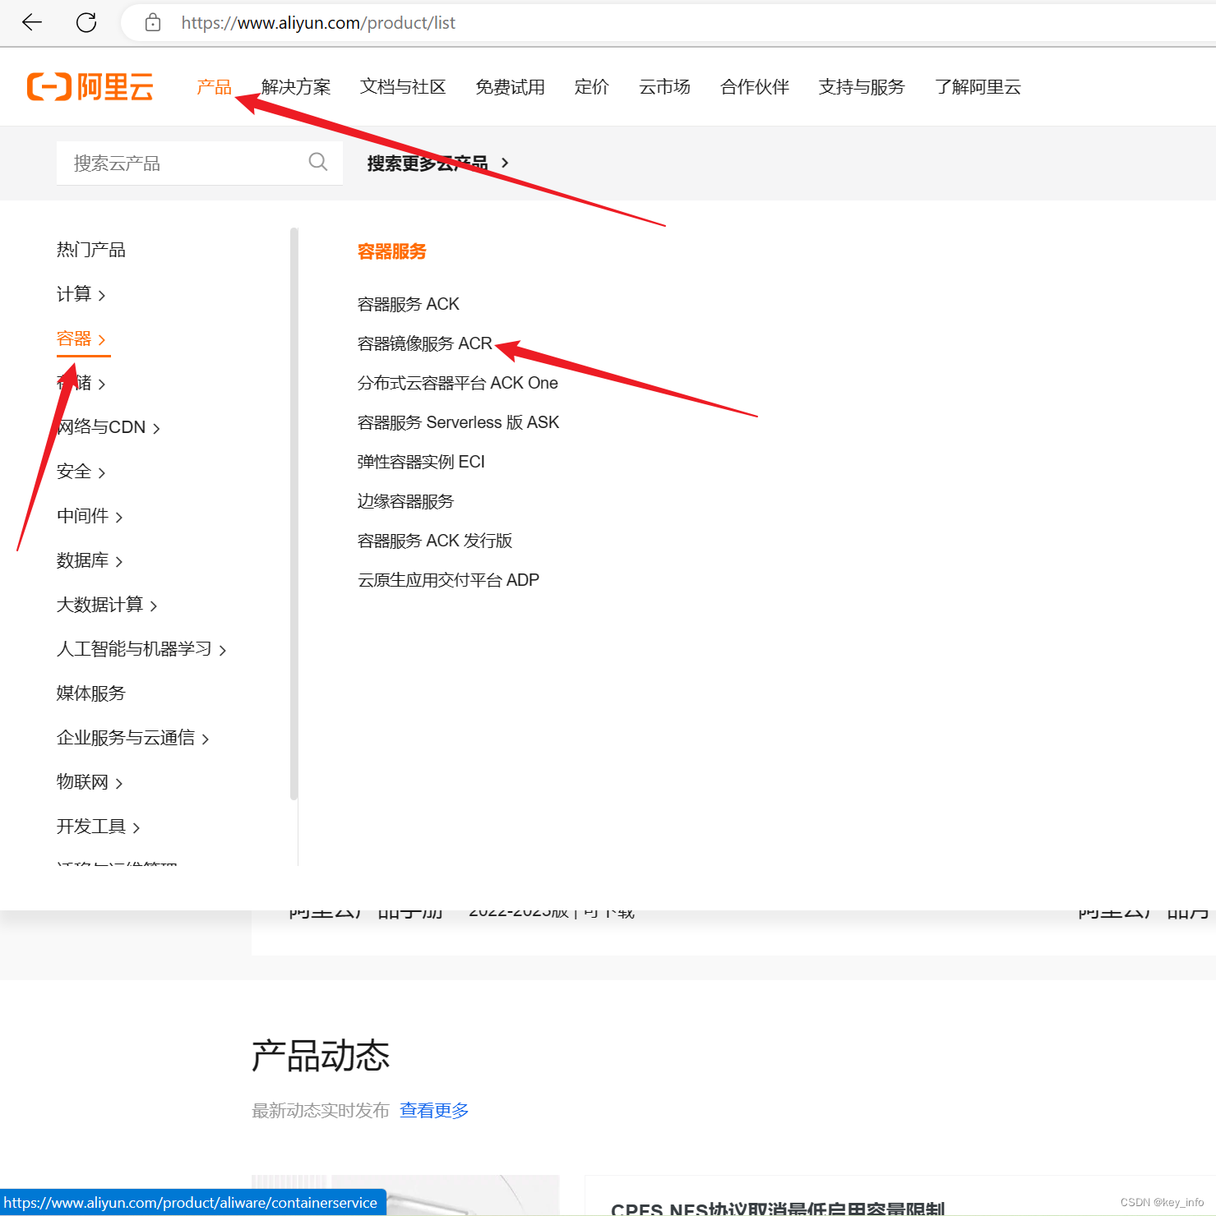1216x1216 pixels.
Task: Open the 了解阿里云 menu item
Action: pos(978,87)
